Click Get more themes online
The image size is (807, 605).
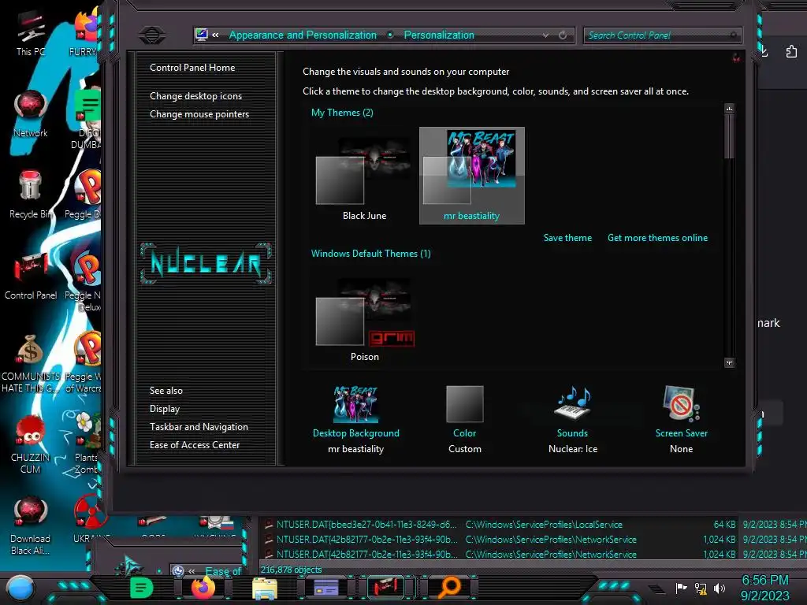[657, 238]
